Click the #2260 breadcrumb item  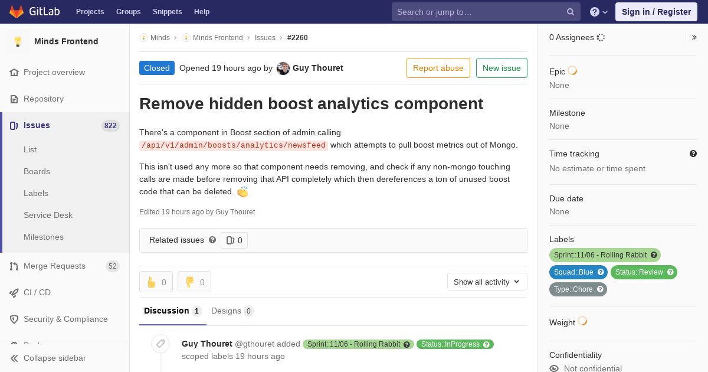pos(297,38)
